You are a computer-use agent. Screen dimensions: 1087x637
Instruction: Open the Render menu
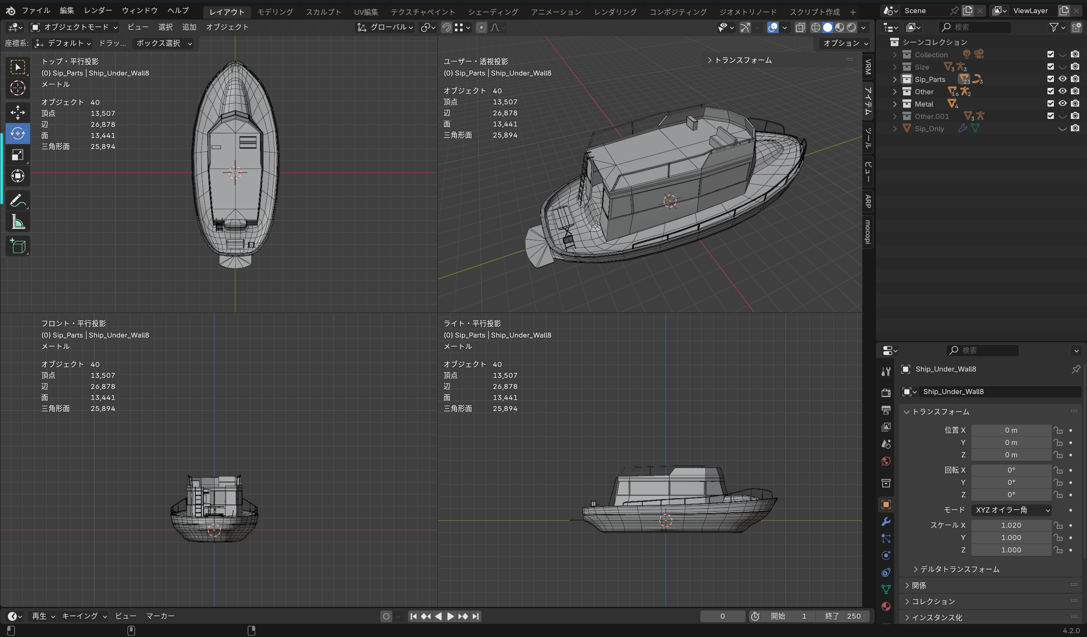98,10
